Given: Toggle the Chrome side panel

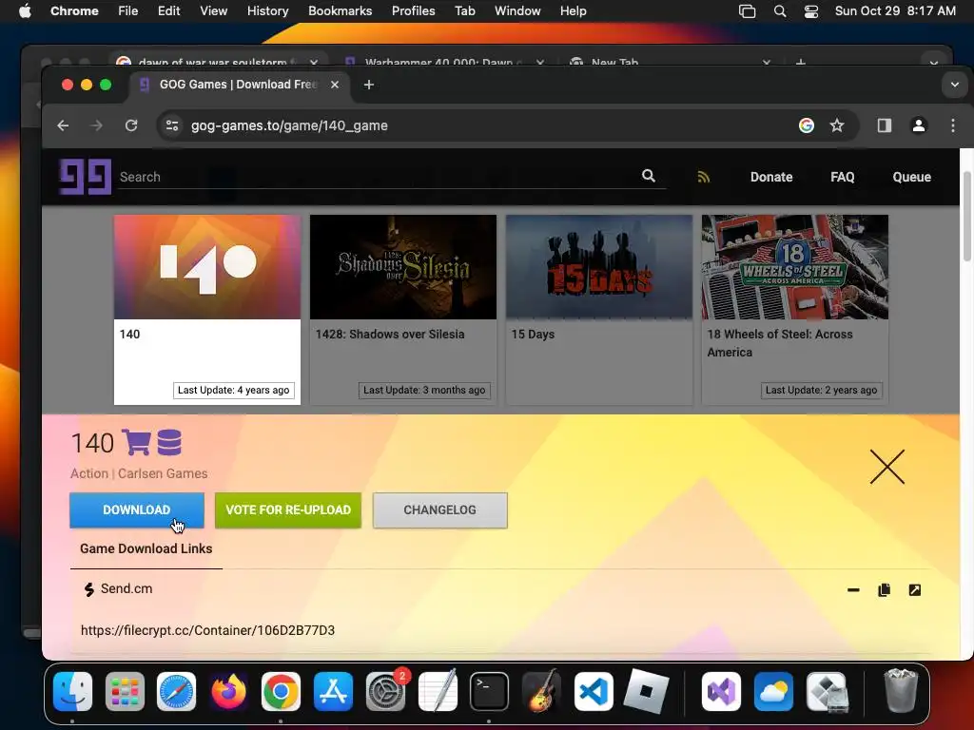Looking at the screenshot, I should tap(885, 125).
